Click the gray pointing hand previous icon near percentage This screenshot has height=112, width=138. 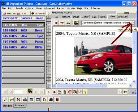[x=120, y=92]
